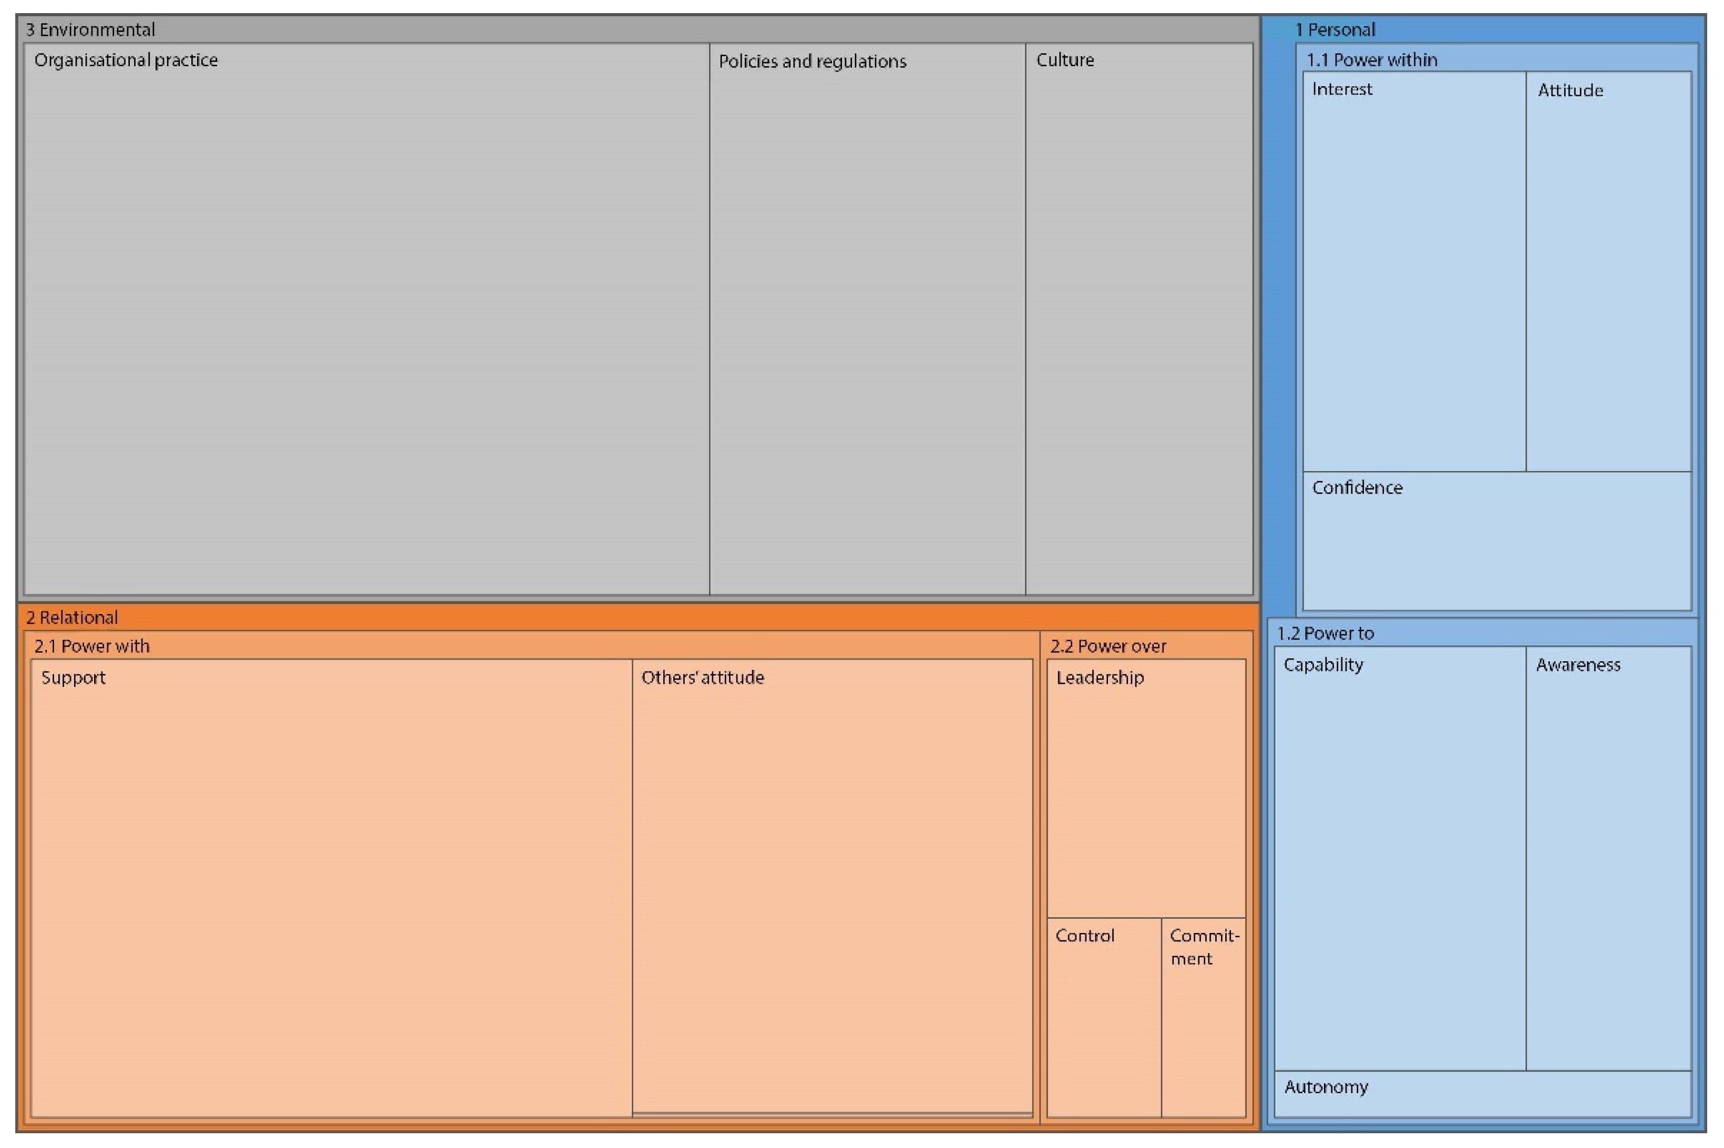Select the Attitude cell
The width and height of the screenshot is (1724, 1148).
click(1608, 271)
